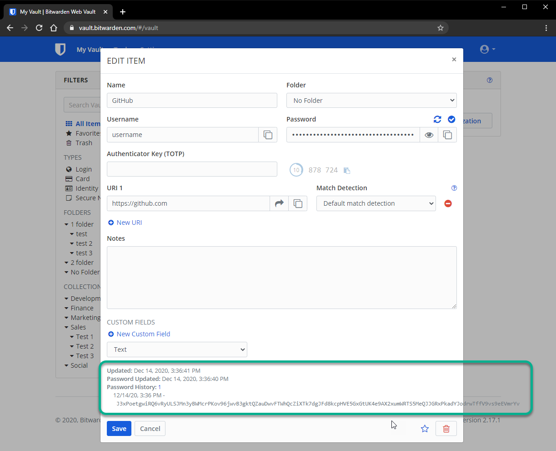Open the Folder dropdown
Viewport: 556px width, 451px height.
click(371, 100)
